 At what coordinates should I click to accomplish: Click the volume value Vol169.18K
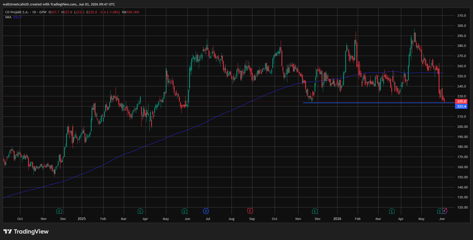pos(130,12)
